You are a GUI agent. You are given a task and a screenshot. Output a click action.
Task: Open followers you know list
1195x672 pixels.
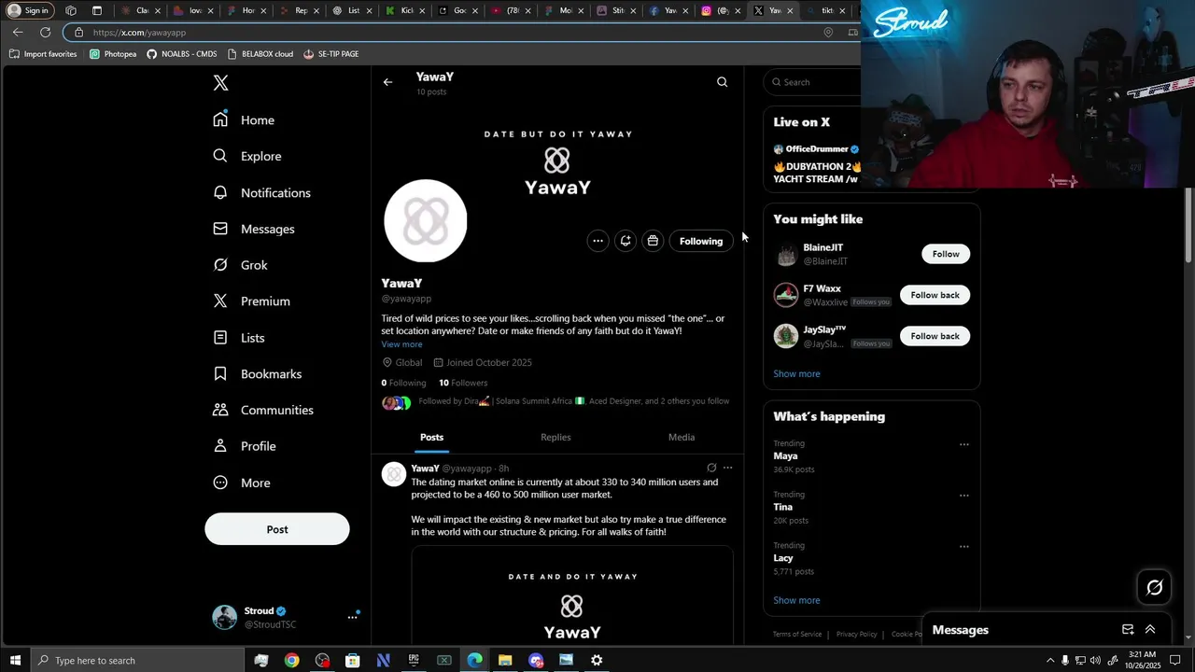(555, 401)
